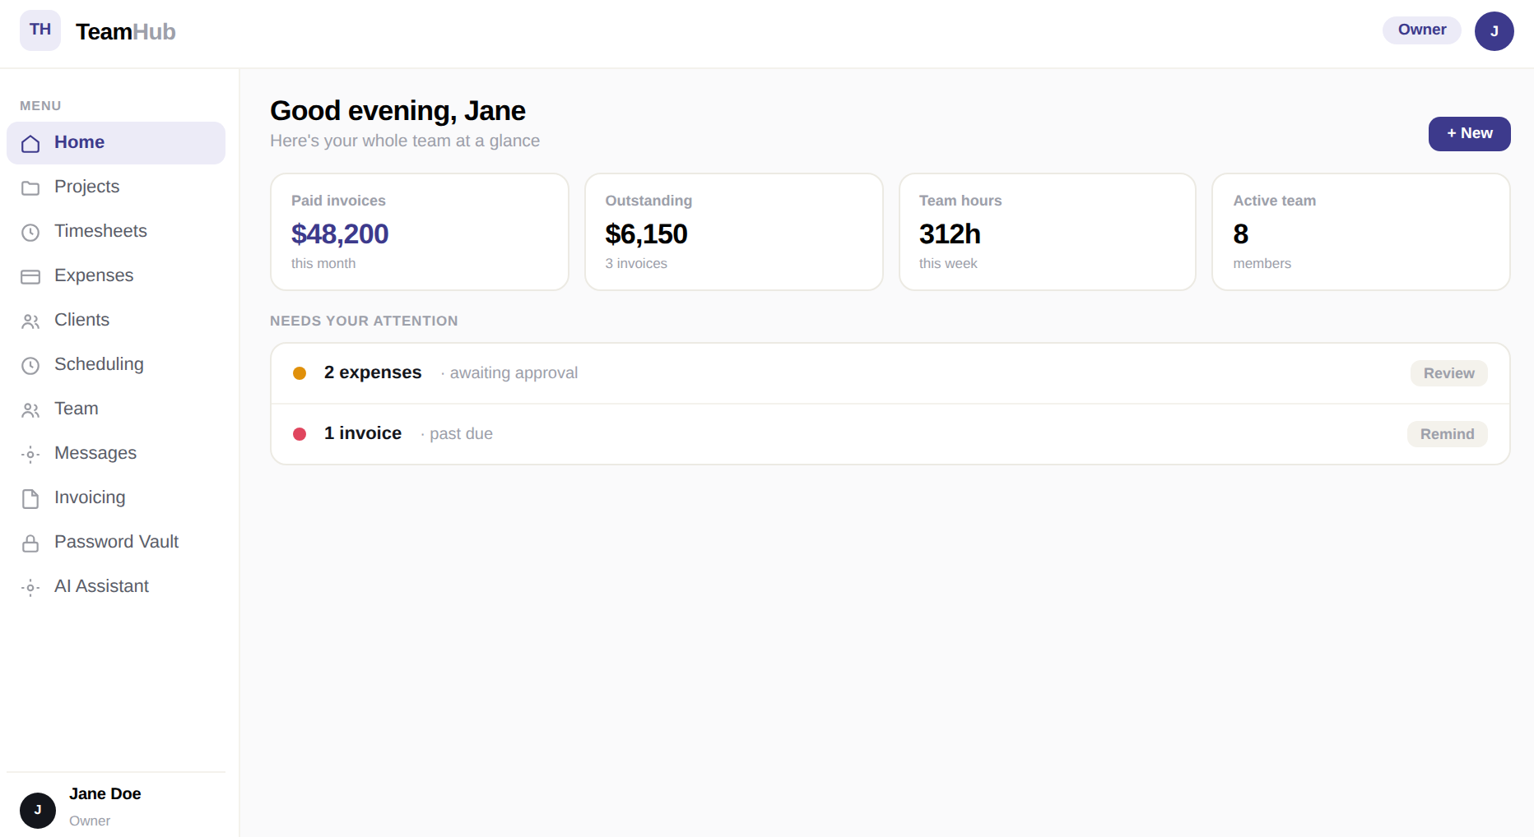Image resolution: width=1534 pixels, height=837 pixels.
Task: Click the Owner role badge
Action: (1421, 30)
